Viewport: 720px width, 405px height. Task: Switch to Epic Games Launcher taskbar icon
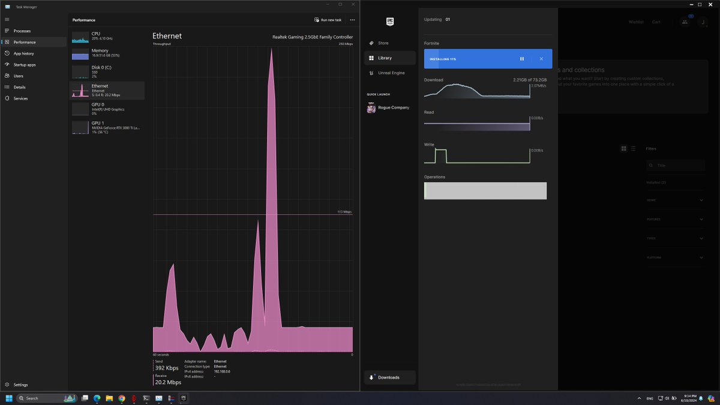coord(184,398)
